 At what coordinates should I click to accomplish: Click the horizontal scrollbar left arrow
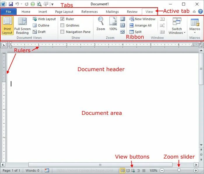pyautogui.click(x=3, y=165)
